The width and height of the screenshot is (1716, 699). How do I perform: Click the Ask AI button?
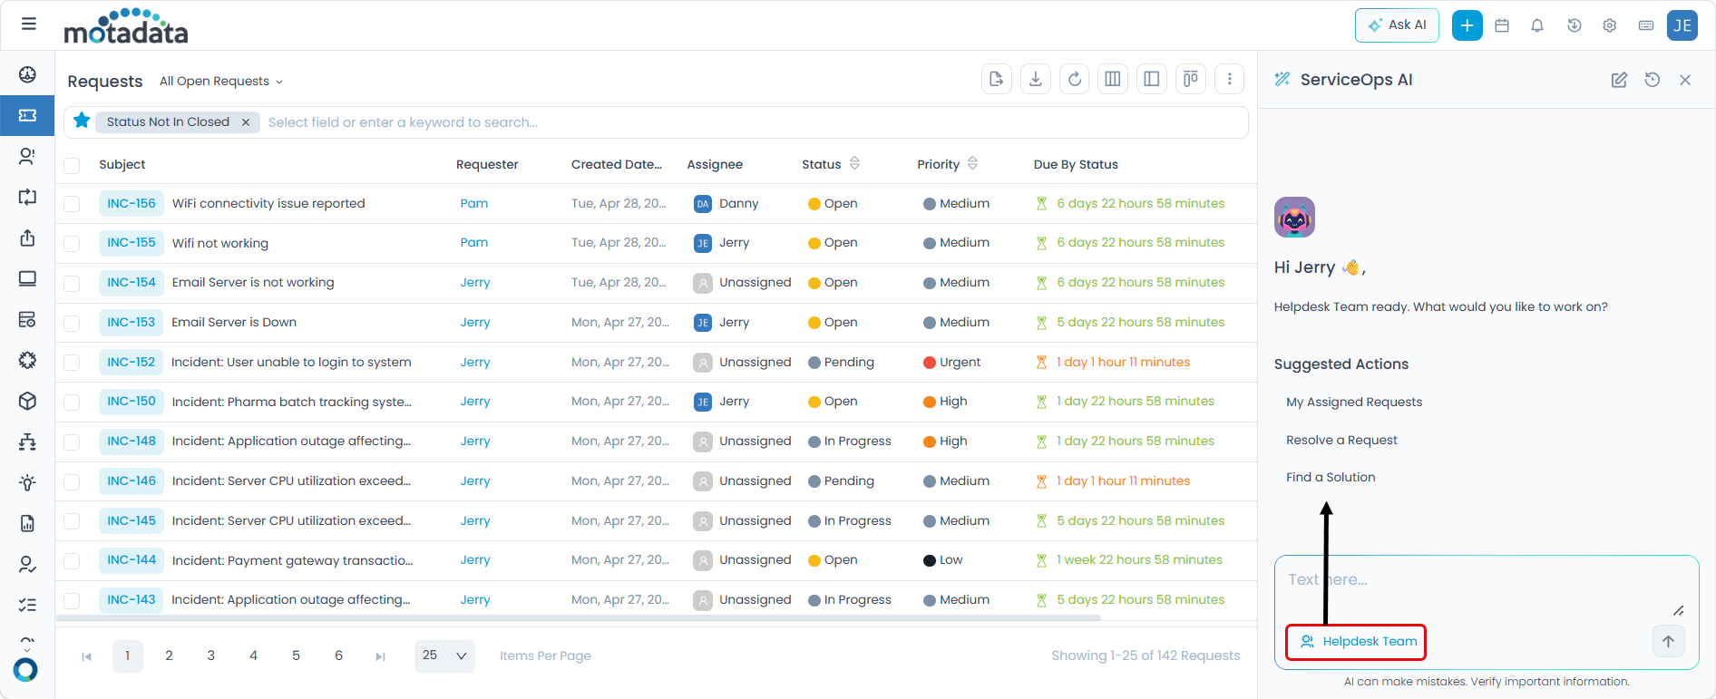click(x=1397, y=25)
